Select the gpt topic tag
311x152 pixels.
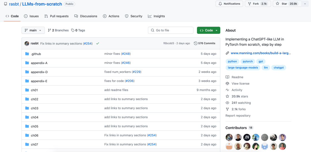pyautogui.click(x=261, y=61)
